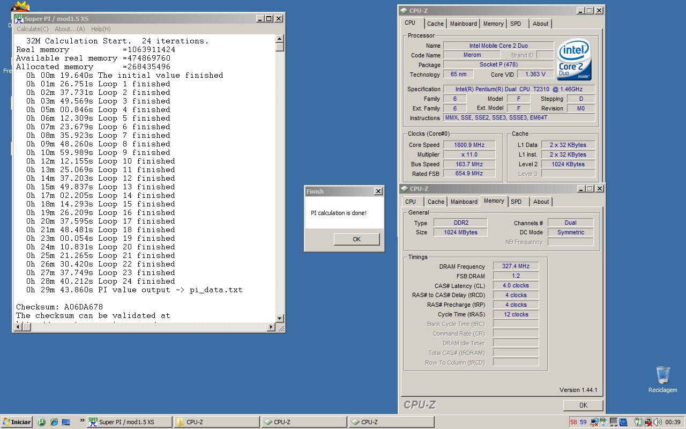Click the system clock showing 00:39
Image resolution: width=686 pixels, height=429 pixels.
(x=673, y=422)
